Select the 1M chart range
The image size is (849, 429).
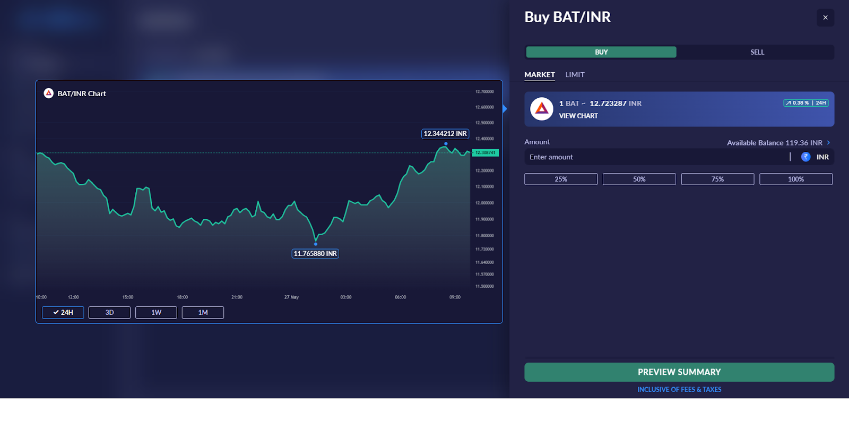coord(203,313)
